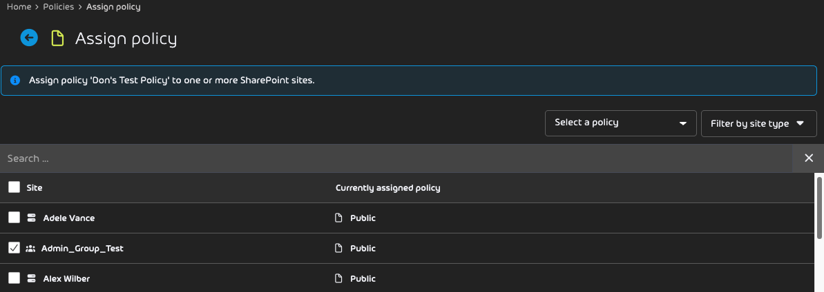Click the Admin_Group_Test site name
Image resolution: width=824 pixels, height=292 pixels.
(x=82, y=249)
